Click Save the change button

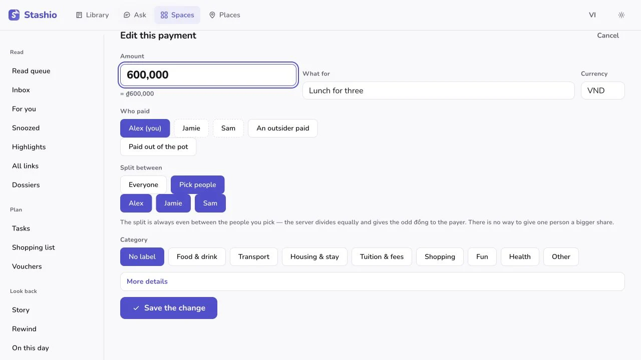point(169,308)
